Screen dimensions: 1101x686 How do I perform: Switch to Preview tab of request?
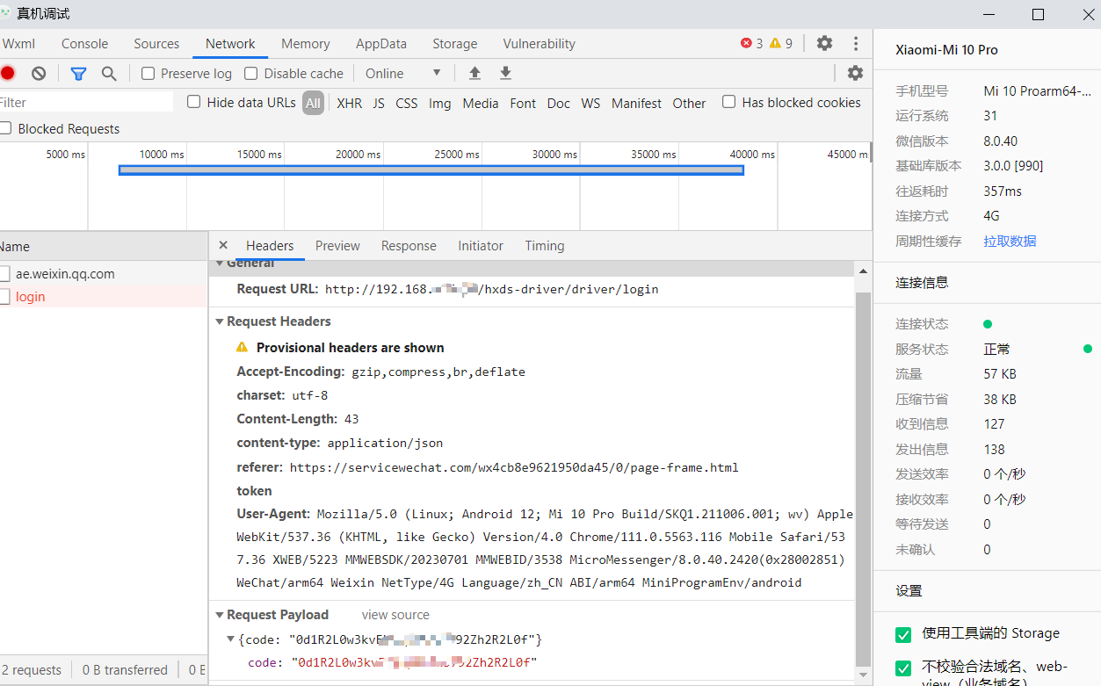[338, 246]
